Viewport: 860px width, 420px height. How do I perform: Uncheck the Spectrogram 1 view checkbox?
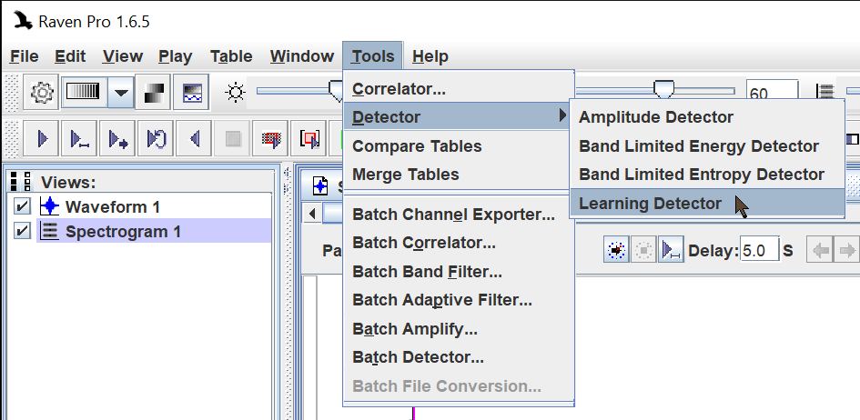tap(22, 231)
